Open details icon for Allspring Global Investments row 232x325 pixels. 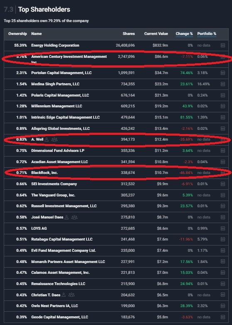[223, 129]
